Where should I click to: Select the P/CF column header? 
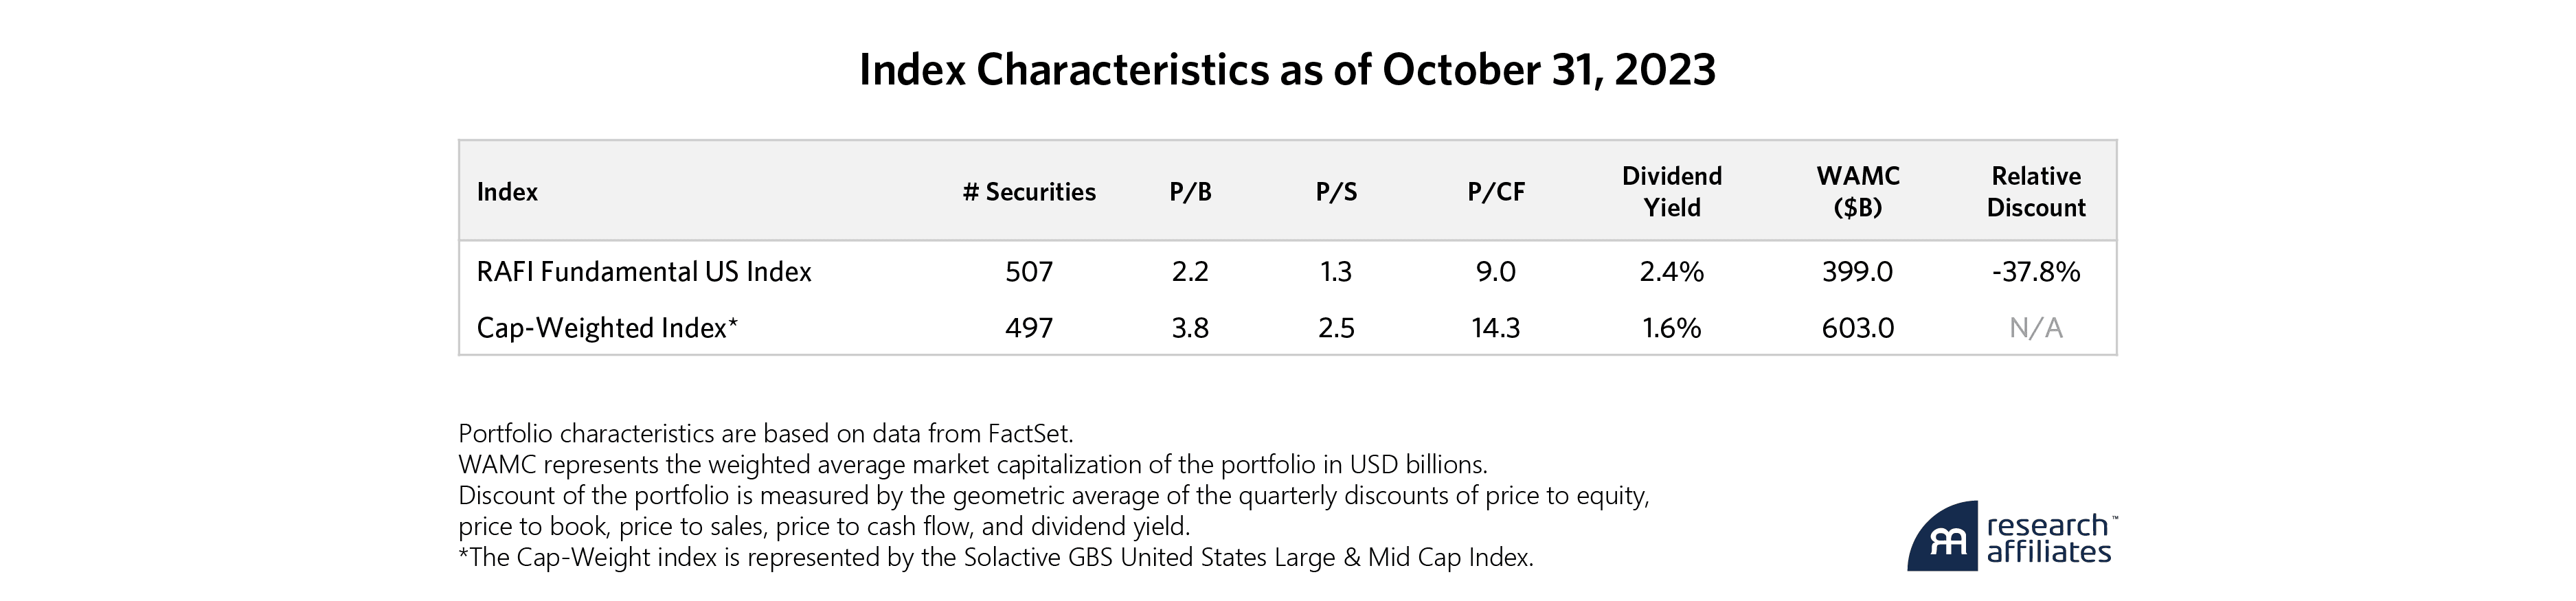[1496, 192]
